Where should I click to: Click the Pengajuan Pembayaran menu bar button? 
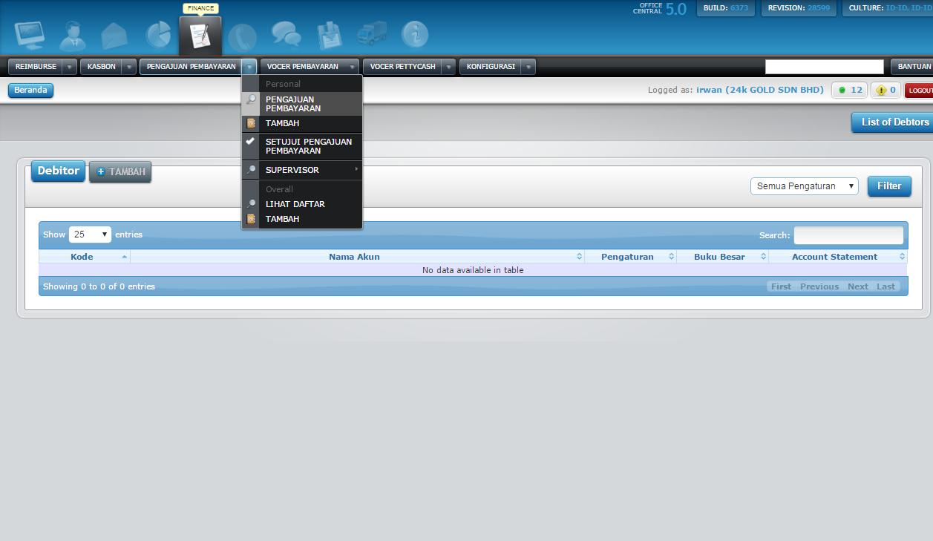click(x=191, y=67)
